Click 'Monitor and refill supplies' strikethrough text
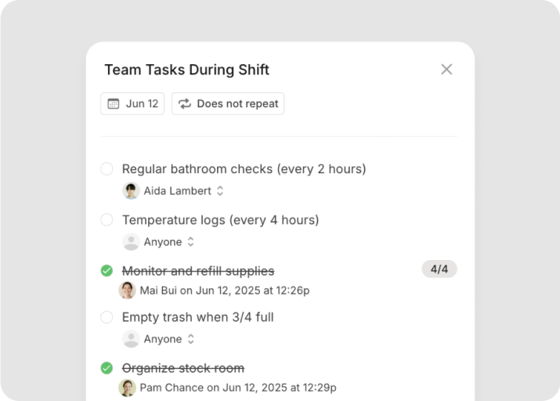The image size is (560, 401). pos(198,271)
